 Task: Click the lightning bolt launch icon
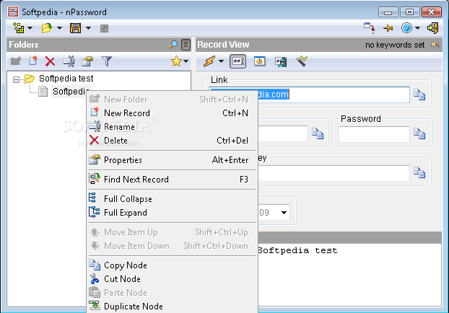(x=209, y=61)
